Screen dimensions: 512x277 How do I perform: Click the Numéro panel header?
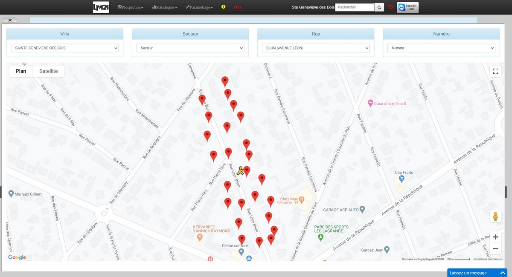[x=441, y=34]
